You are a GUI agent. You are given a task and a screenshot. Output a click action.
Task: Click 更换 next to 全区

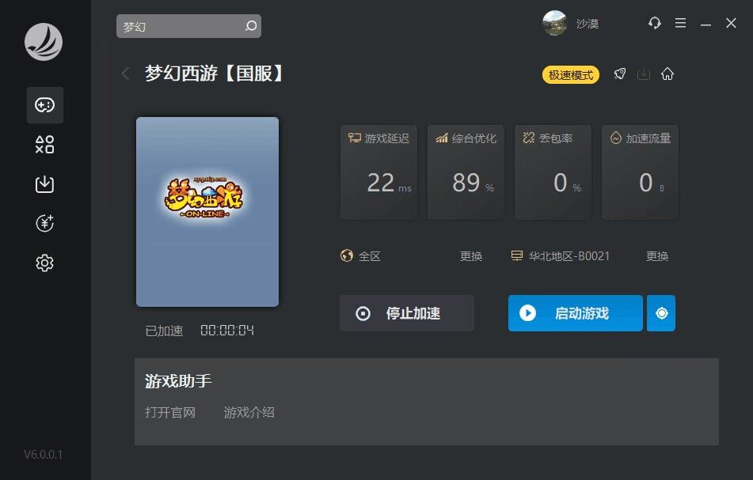(470, 256)
